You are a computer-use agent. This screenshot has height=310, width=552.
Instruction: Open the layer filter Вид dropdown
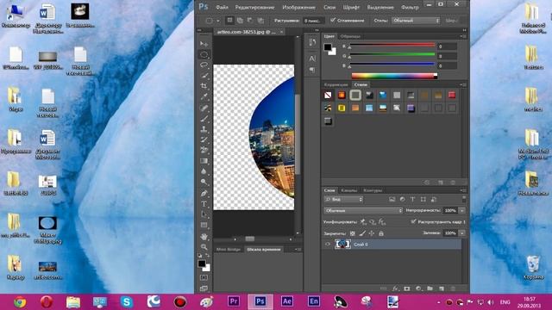coord(343,199)
